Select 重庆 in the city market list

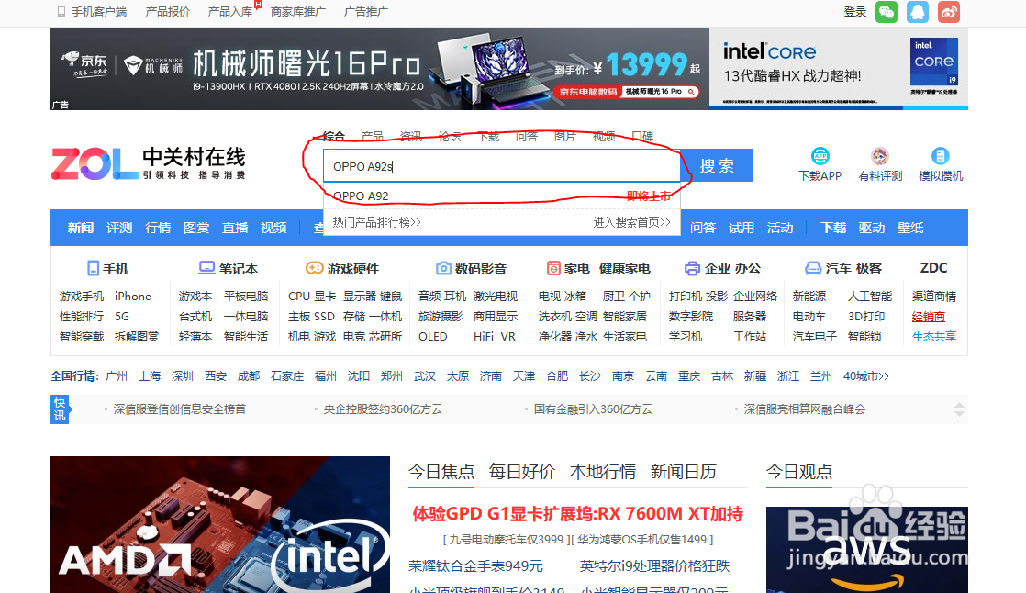[689, 376]
